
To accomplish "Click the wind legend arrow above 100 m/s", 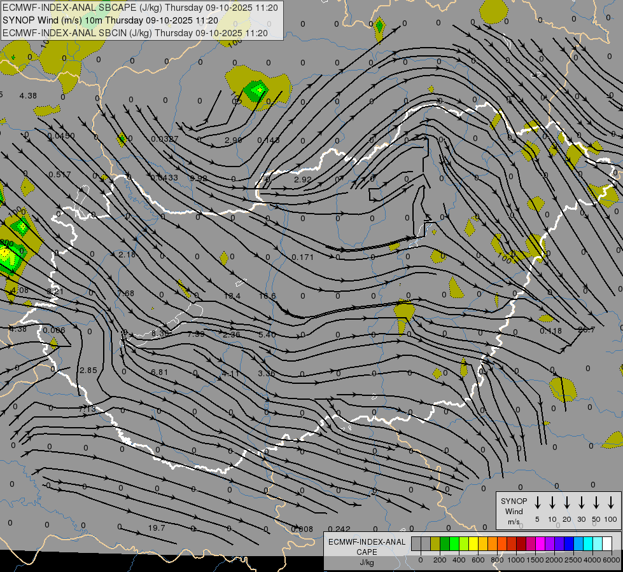I will (611, 503).
